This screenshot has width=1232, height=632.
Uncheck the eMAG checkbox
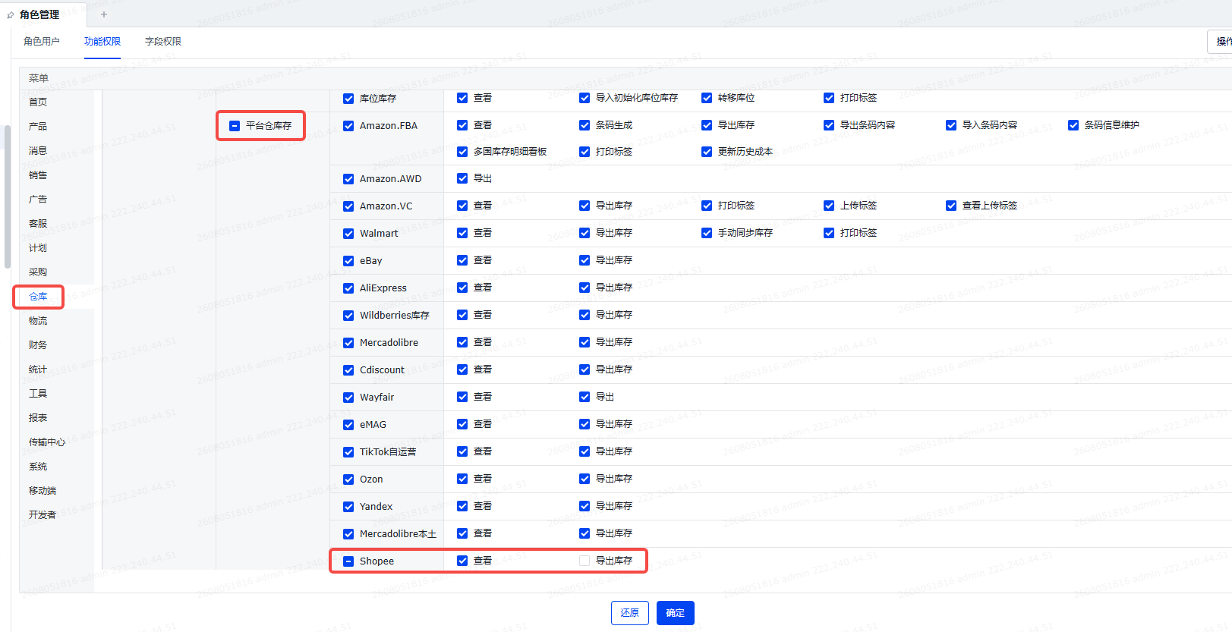[348, 425]
